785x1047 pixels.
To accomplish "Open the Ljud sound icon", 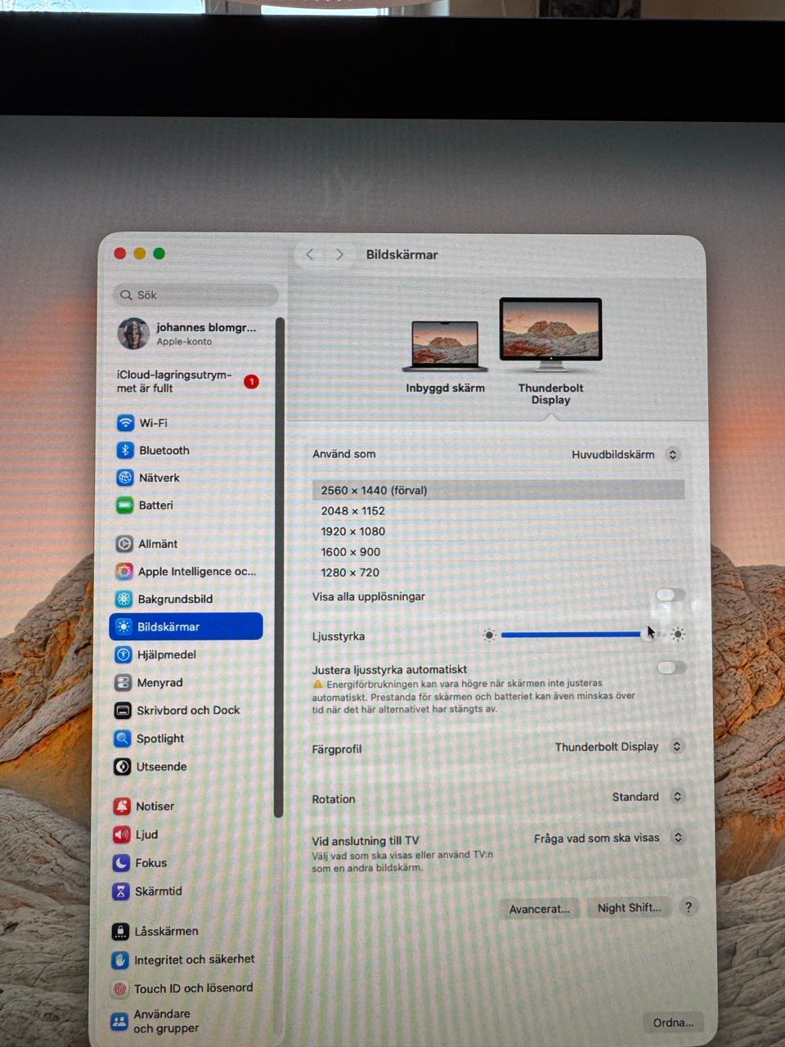I will (121, 834).
